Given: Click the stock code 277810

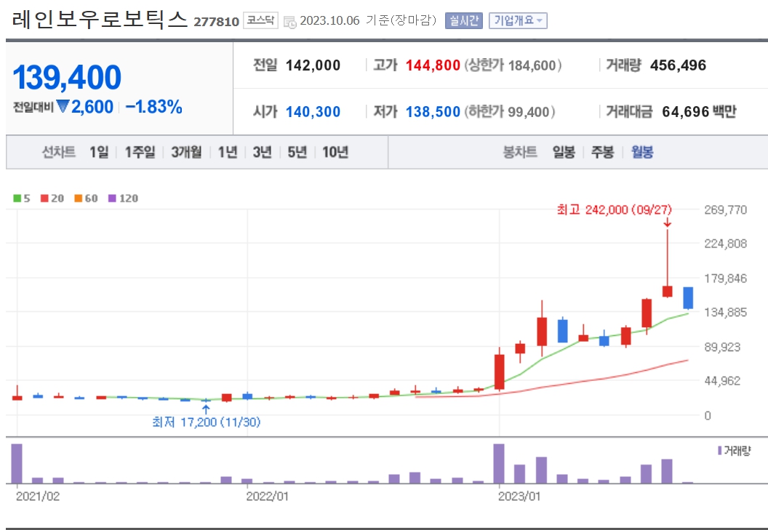Looking at the screenshot, I should pyautogui.click(x=216, y=22).
